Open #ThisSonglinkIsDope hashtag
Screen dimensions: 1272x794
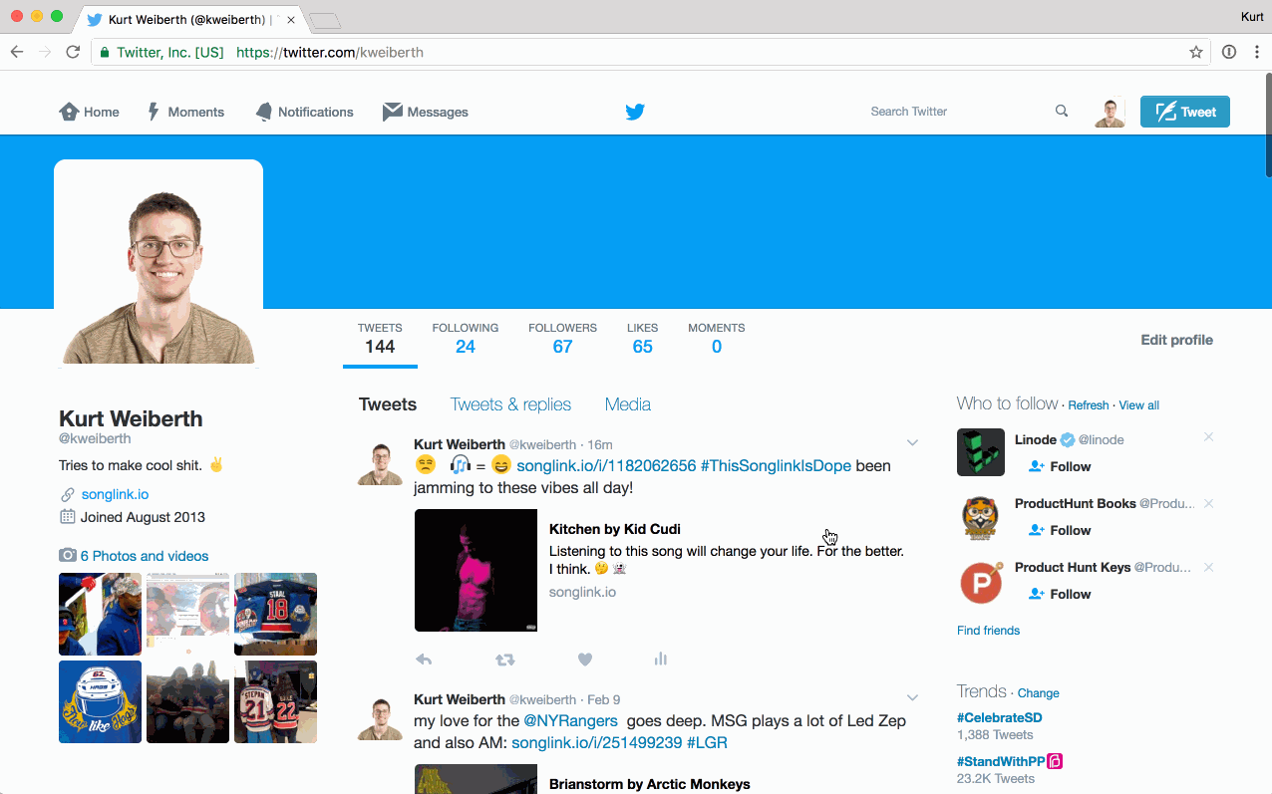(776, 465)
